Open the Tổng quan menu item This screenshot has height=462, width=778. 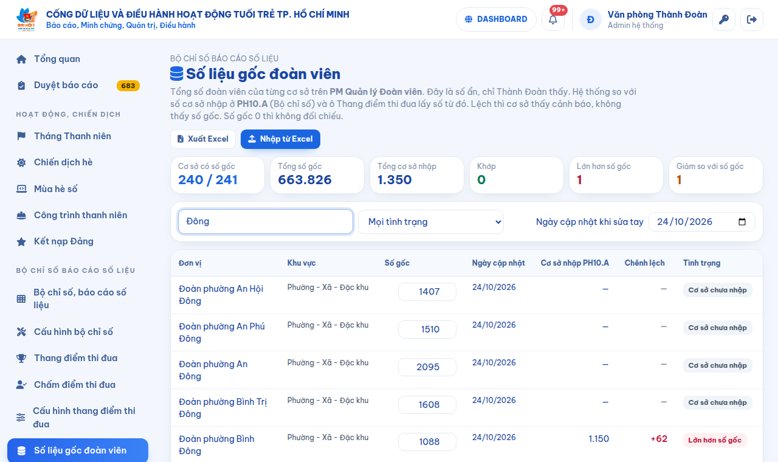coord(78,59)
